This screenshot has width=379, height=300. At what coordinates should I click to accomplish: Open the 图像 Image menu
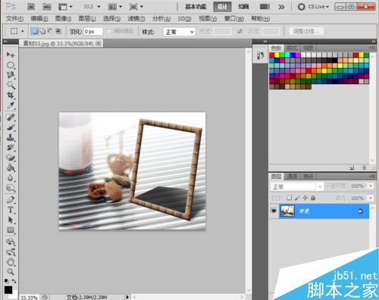pyautogui.click(x=63, y=18)
